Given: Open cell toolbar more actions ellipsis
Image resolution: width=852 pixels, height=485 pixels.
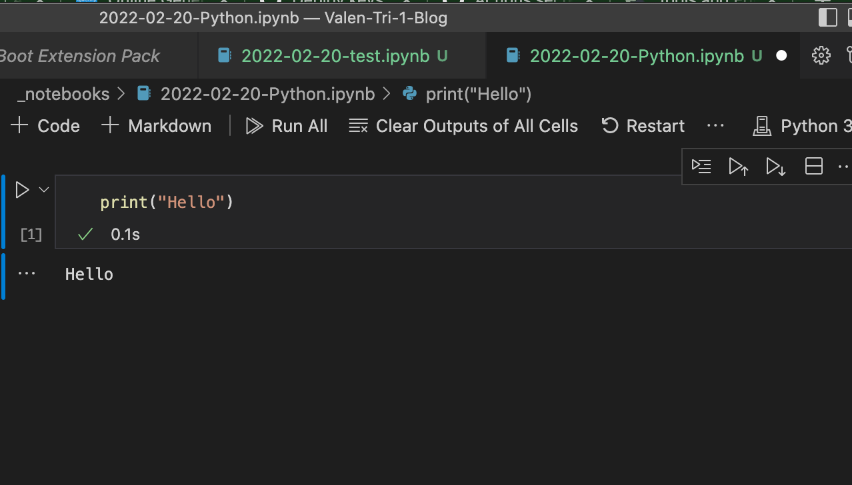Looking at the screenshot, I should 844,167.
